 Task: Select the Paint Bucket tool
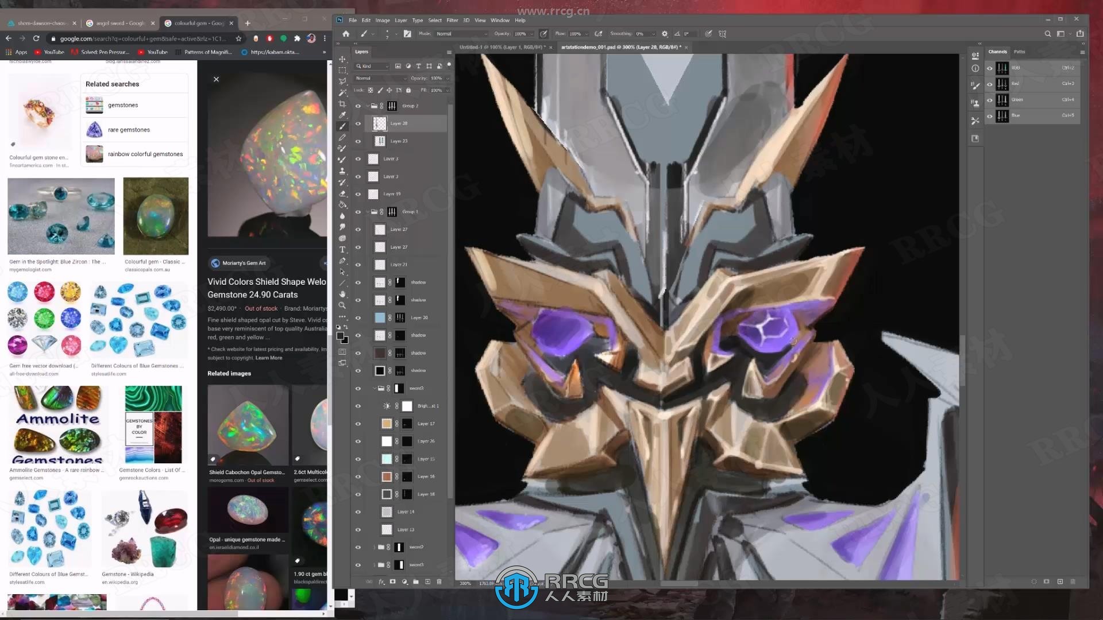(342, 204)
